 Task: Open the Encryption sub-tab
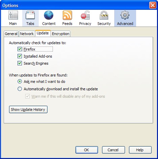coord(61,34)
